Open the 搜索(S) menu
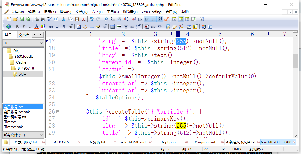The image size is (301, 154). click(65, 12)
